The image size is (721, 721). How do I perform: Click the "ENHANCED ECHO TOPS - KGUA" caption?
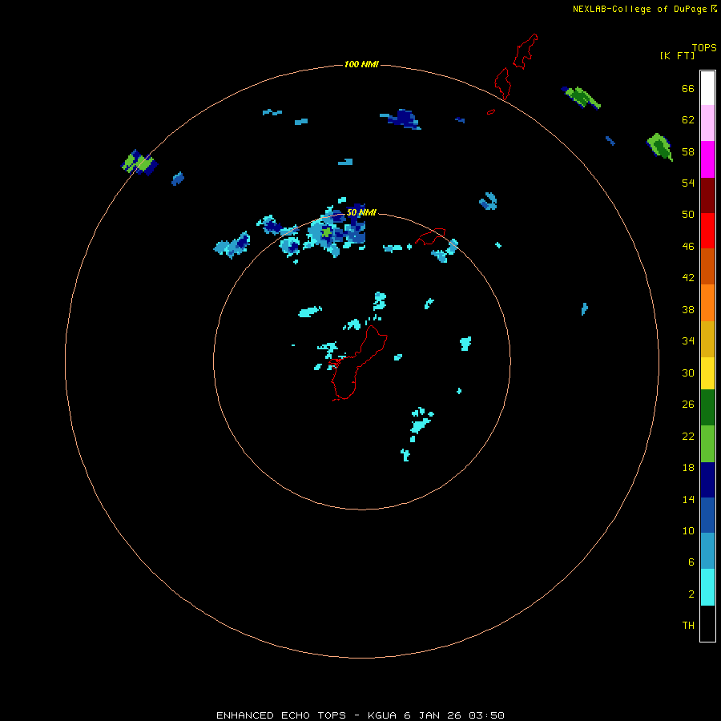click(306, 715)
